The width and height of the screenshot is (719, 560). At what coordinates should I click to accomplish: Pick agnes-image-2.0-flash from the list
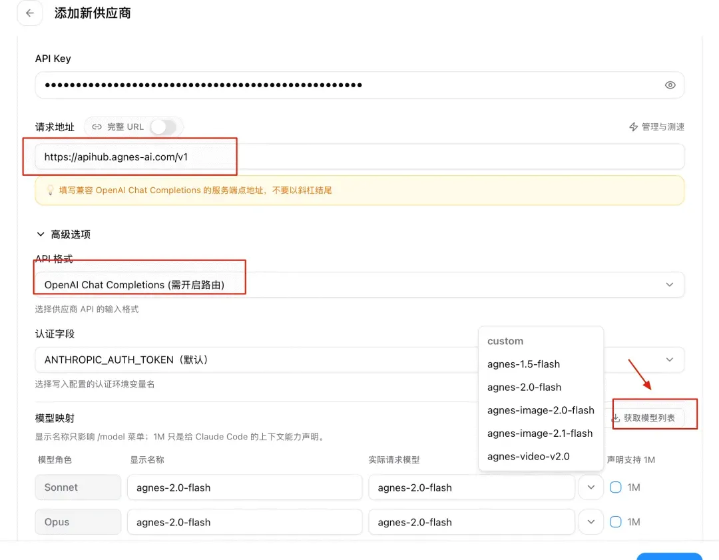pyautogui.click(x=541, y=410)
